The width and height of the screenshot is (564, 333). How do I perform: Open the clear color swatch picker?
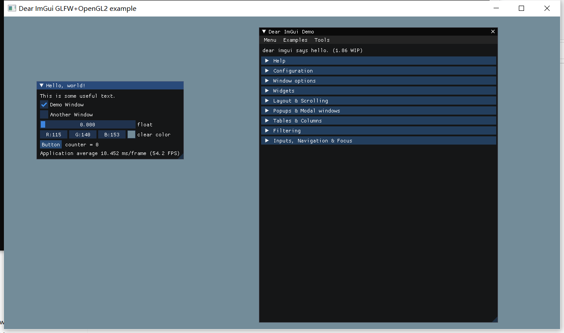[131, 134]
